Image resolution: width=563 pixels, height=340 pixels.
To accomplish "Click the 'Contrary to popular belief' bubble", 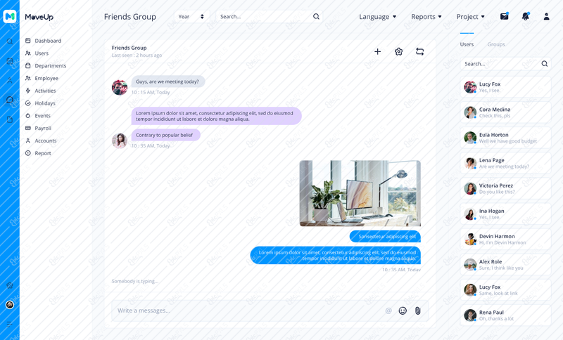I will (x=165, y=135).
